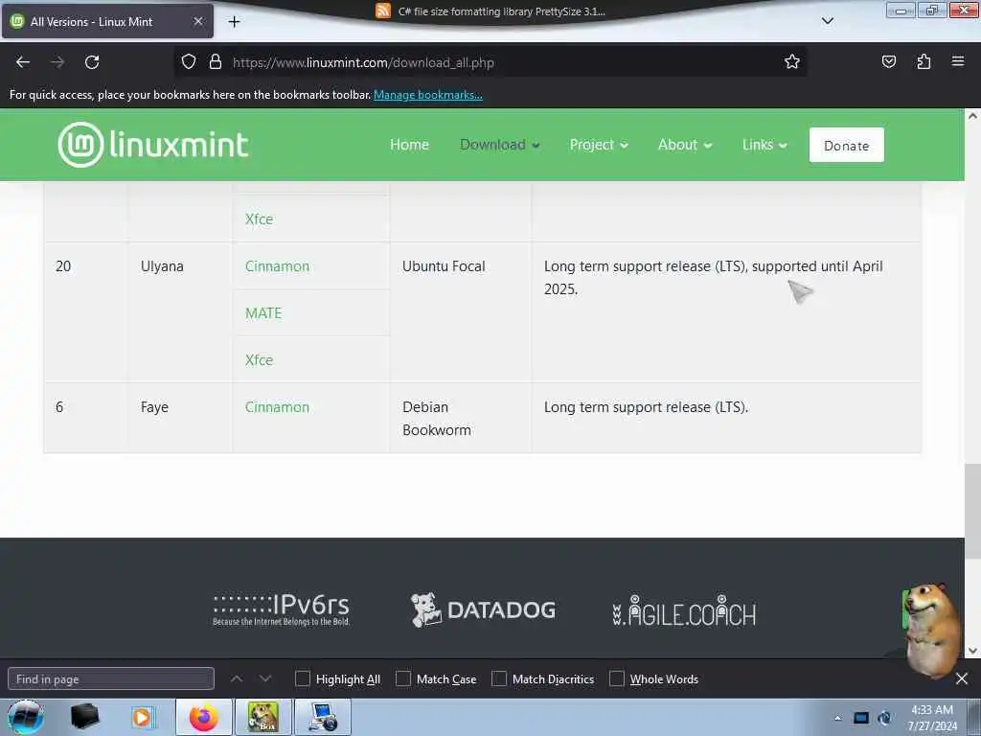Bookmark this page with the star icon

tap(792, 62)
